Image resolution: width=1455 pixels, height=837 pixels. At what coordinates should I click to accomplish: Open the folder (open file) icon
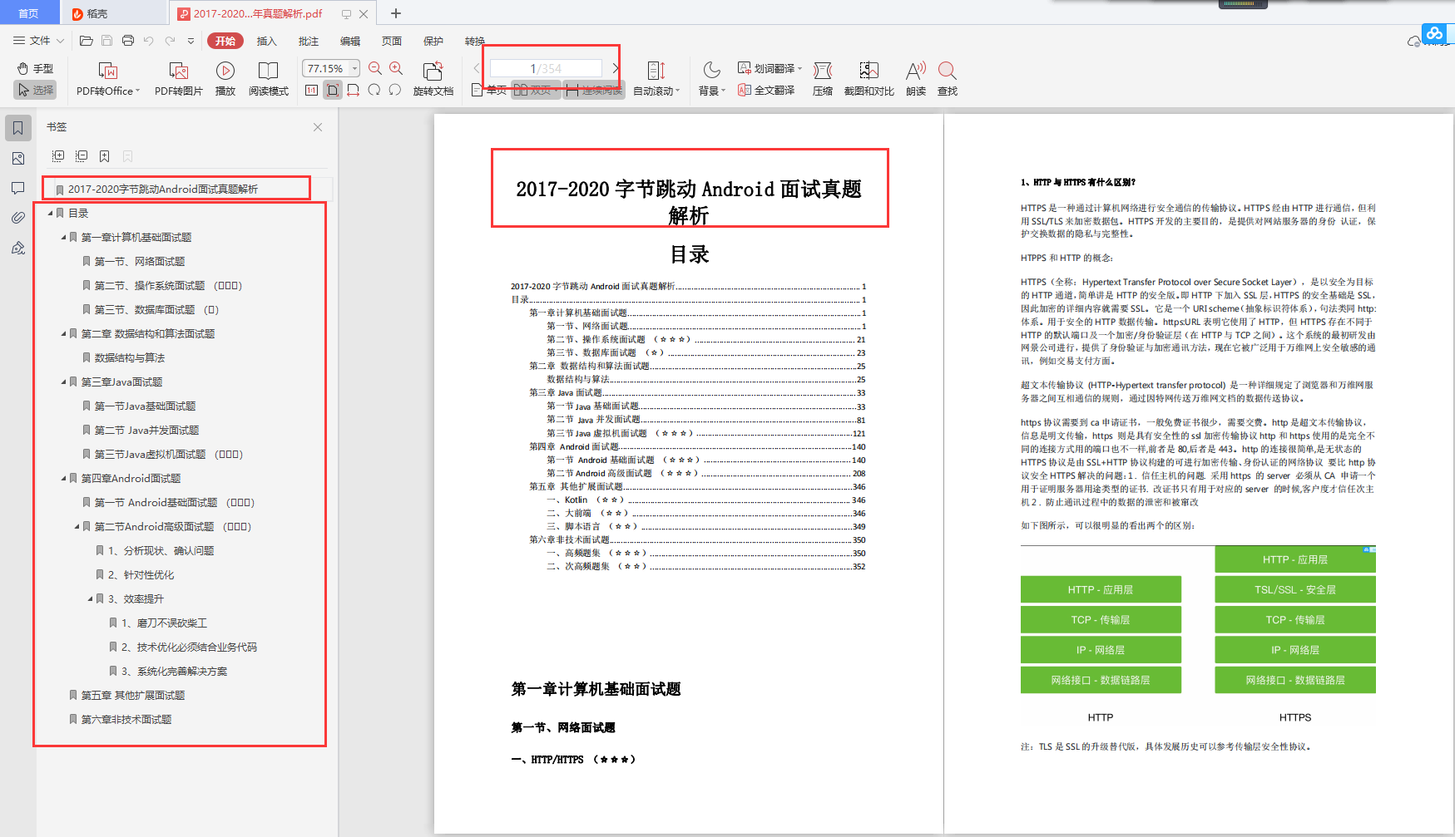86,40
